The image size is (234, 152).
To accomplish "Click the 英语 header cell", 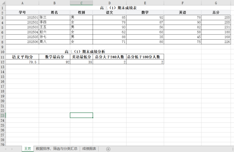I will [183, 13].
